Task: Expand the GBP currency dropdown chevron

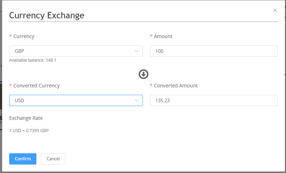Action: (x=137, y=51)
